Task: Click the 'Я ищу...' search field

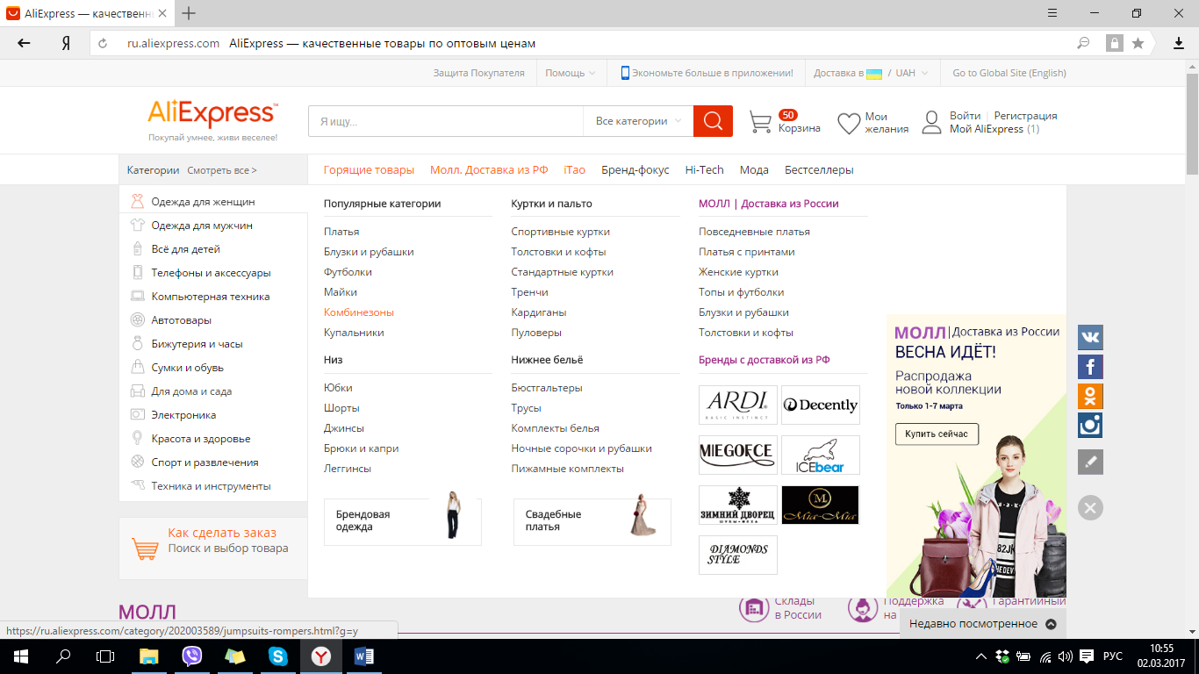Action: pos(446,121)
